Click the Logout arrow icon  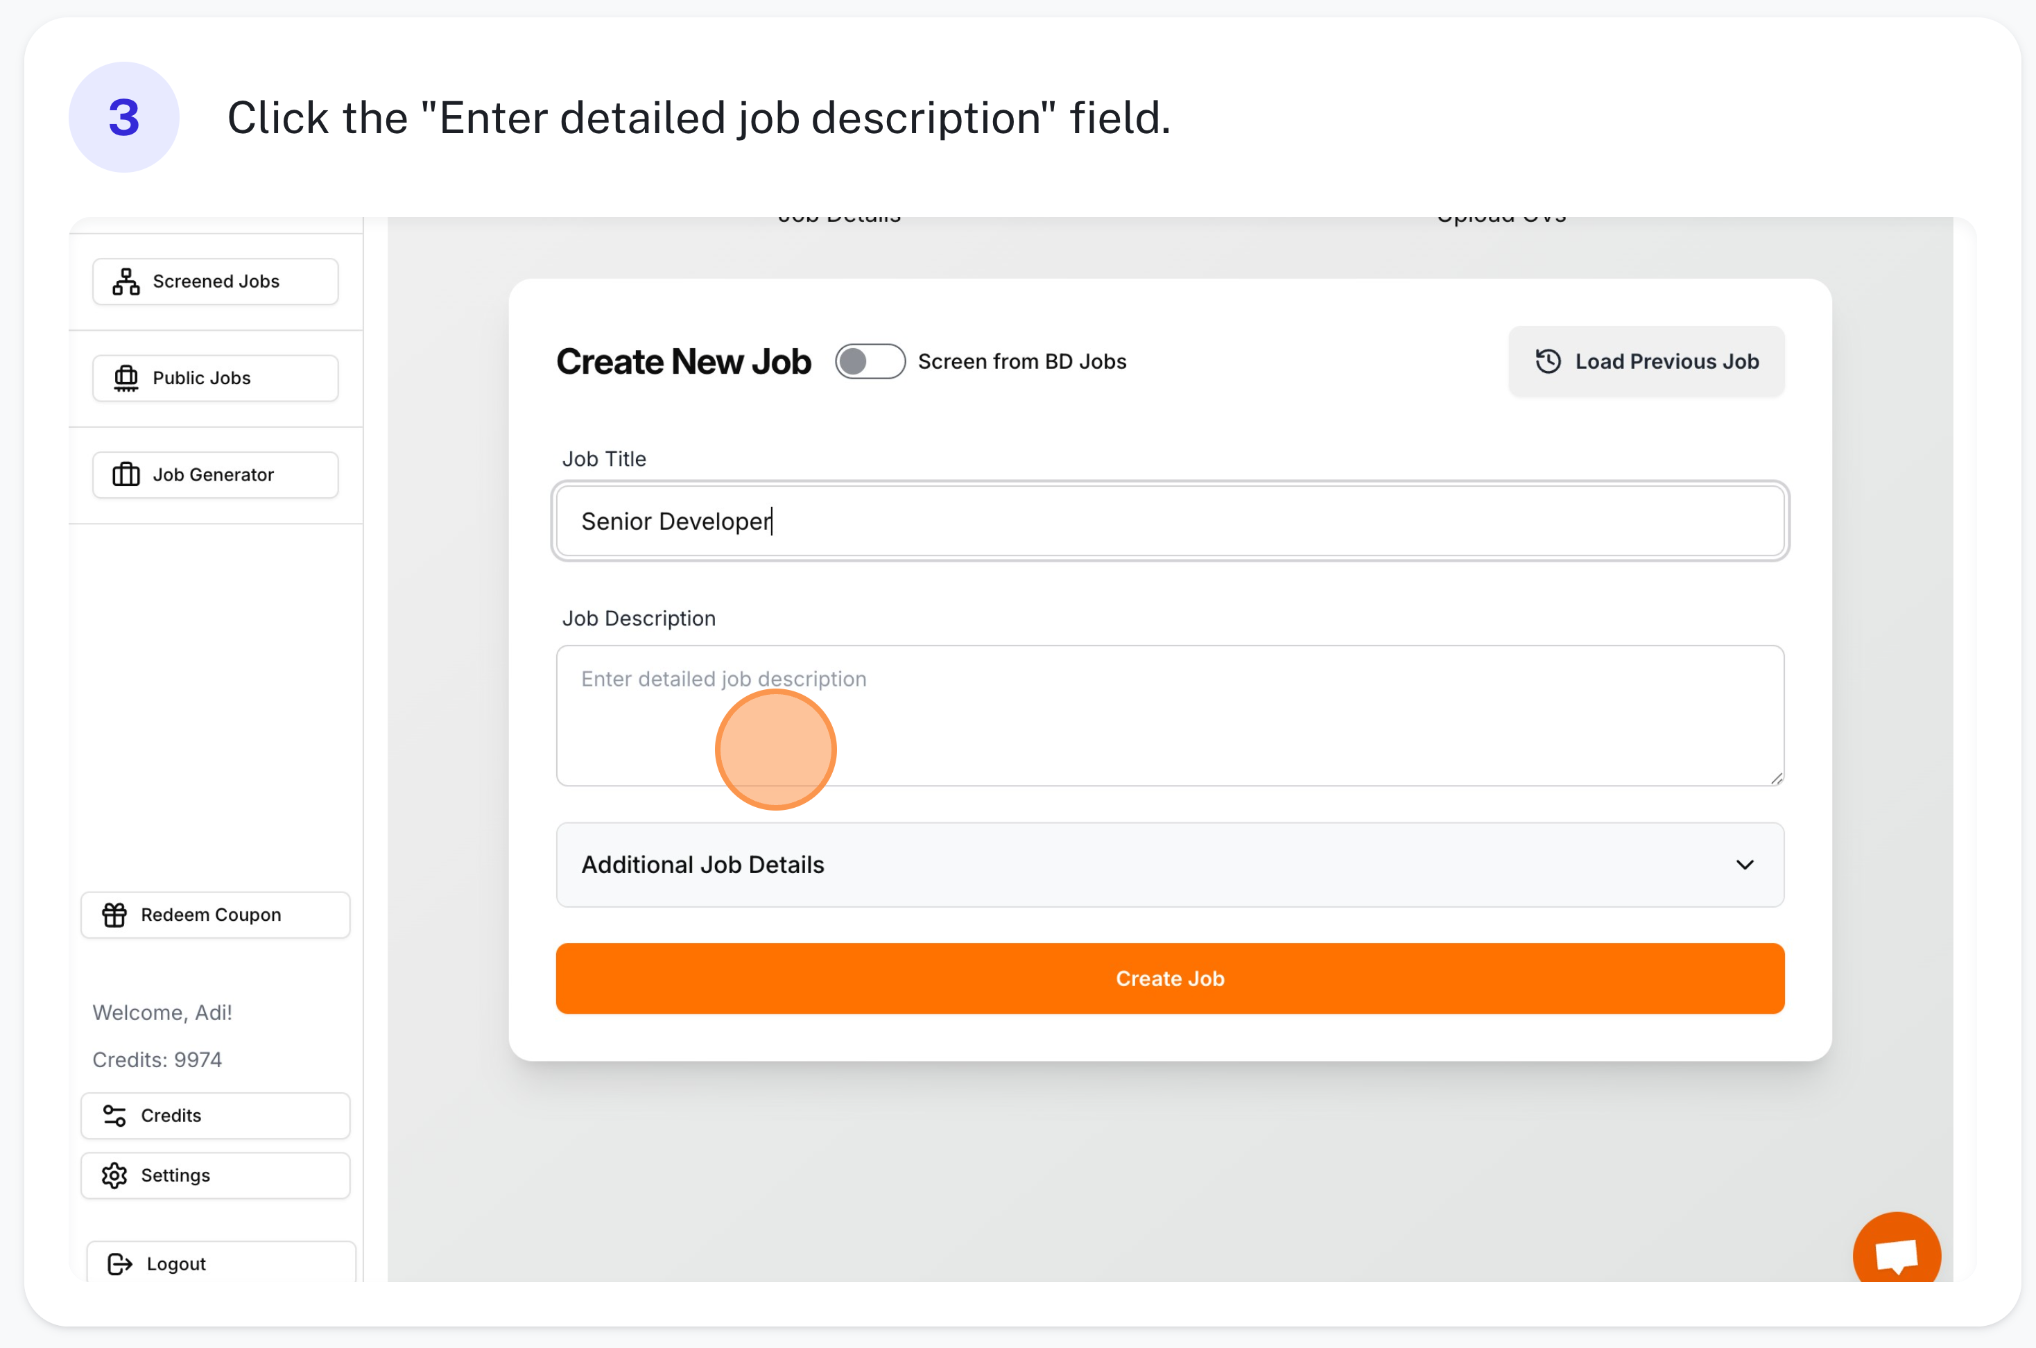click(119, 1263)
